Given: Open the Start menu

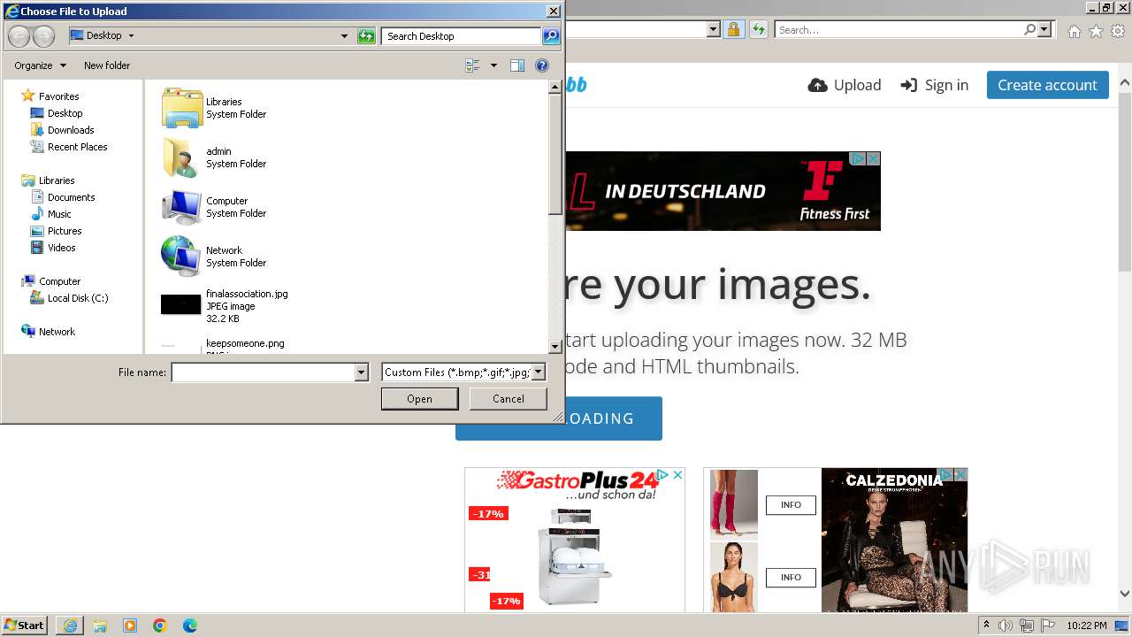Looking at the screenshot, I should tap(25, 625).
